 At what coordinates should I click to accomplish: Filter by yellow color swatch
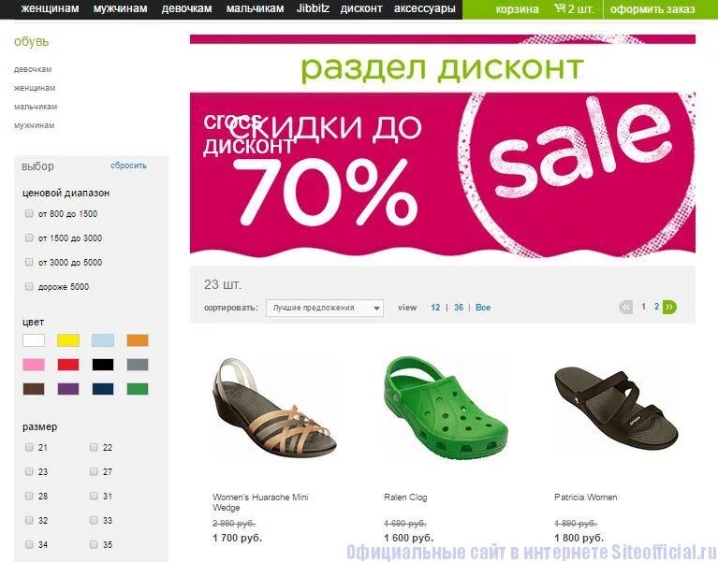pyautogui.click(x=68, y=340)
